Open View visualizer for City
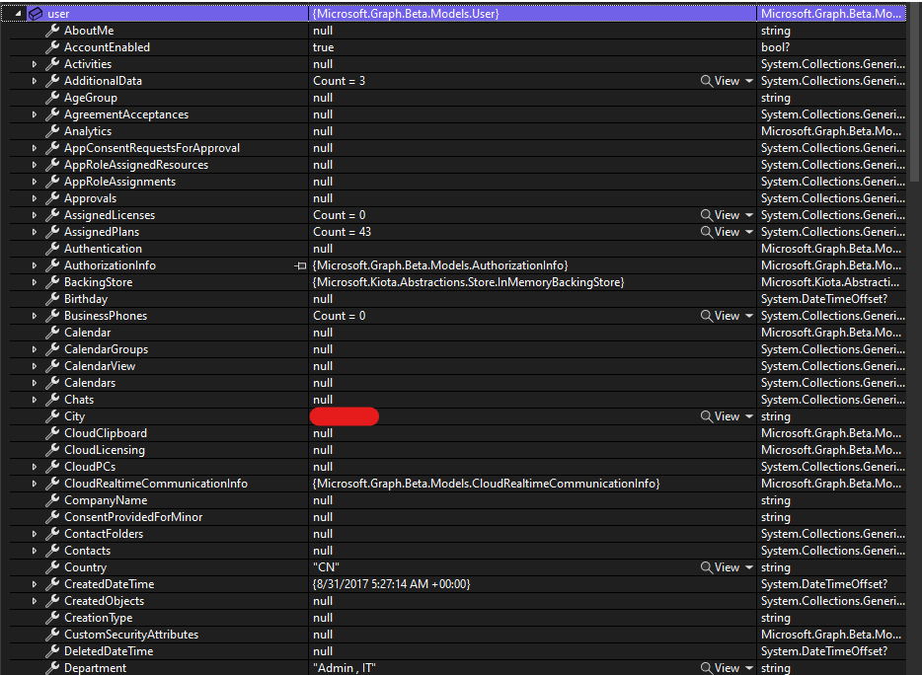 [x=721, y=416]
